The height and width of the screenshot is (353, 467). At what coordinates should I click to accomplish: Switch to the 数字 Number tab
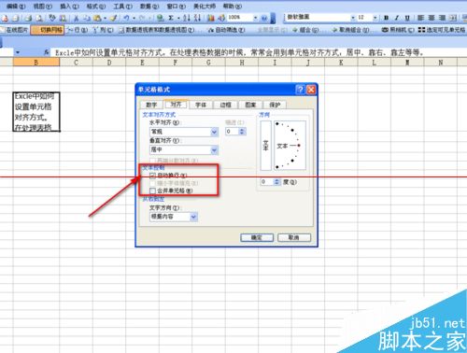[151, 105]
